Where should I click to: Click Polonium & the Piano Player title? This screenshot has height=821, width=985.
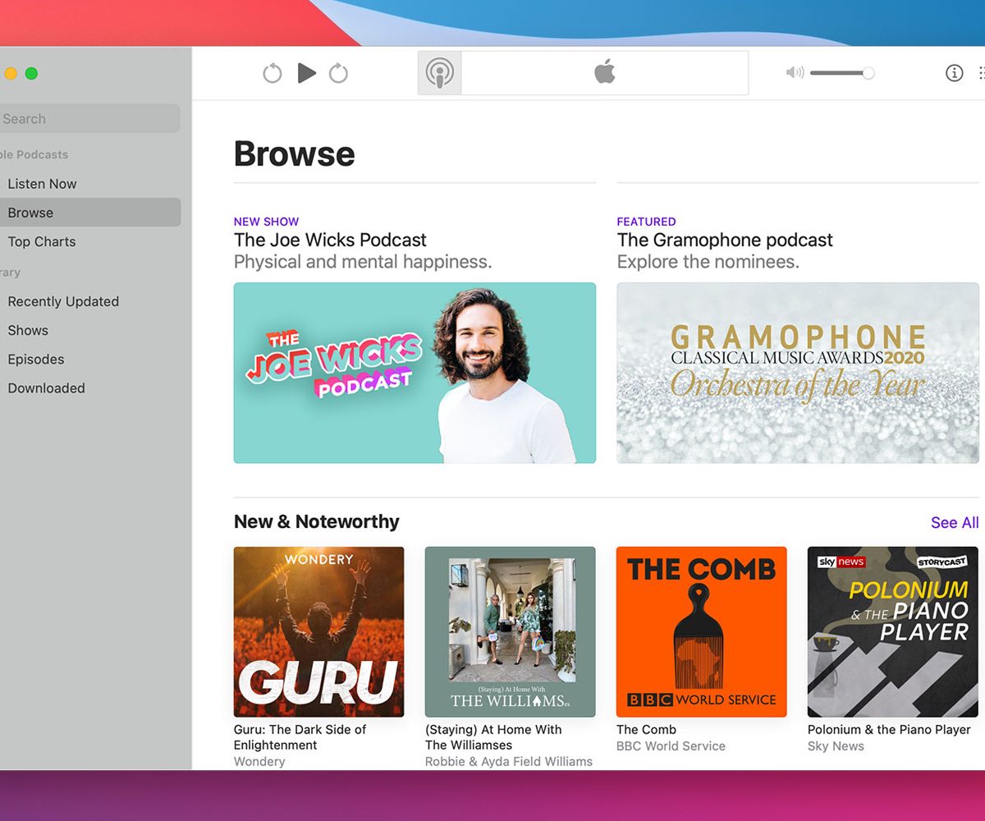889,729
